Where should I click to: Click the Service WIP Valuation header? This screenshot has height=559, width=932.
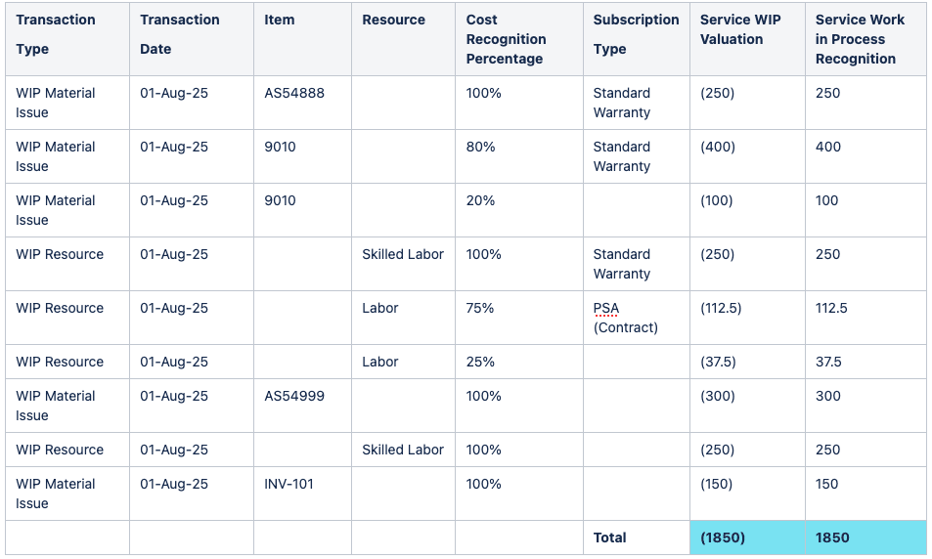747,39
